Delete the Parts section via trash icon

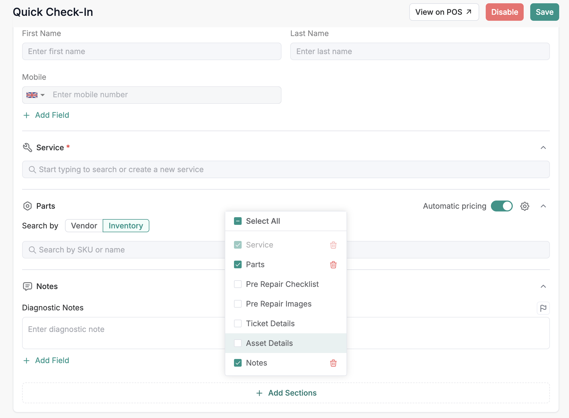point(333,265)
